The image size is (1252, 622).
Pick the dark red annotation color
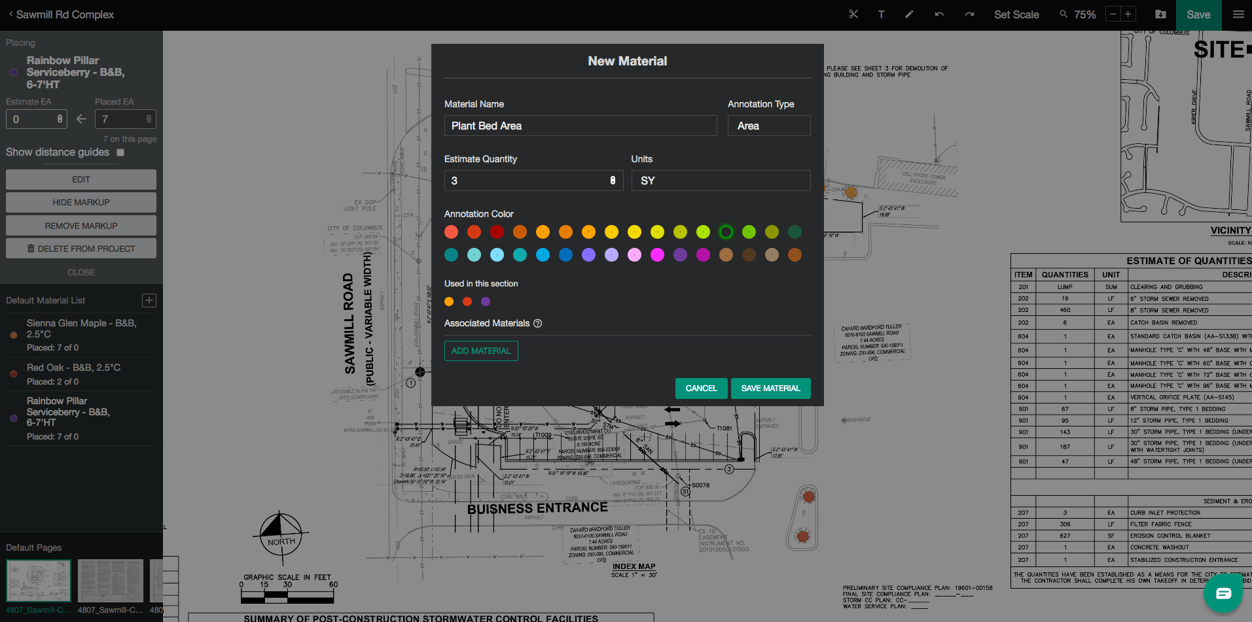[497, 232]
